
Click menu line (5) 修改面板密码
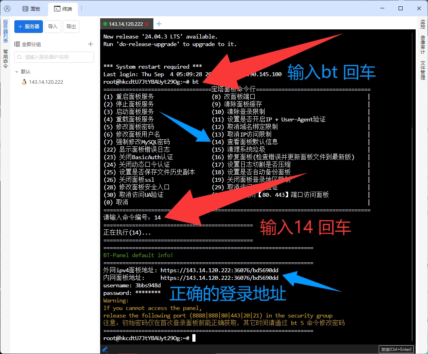pyautogui.click(x=129, y=127)
